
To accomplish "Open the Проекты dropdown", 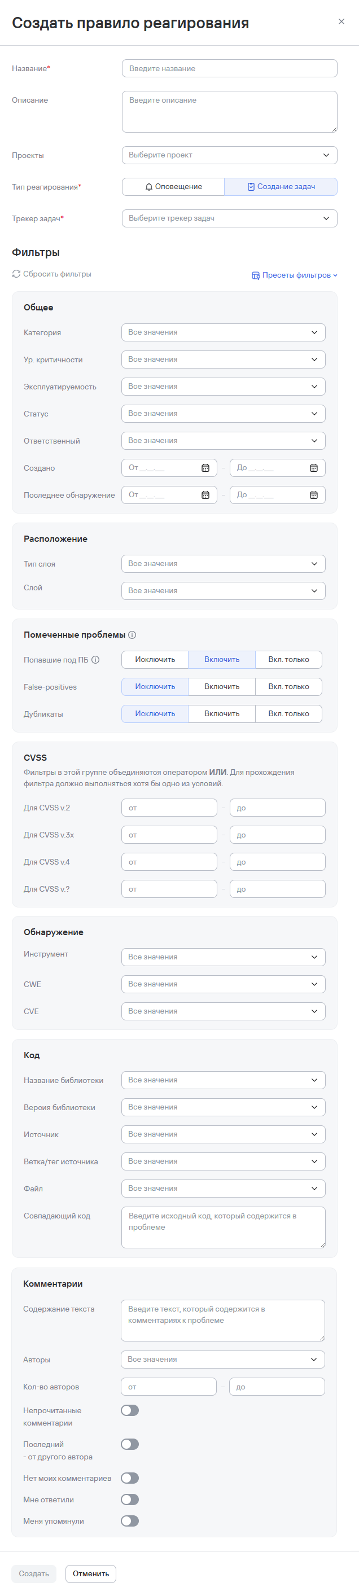I will tap(229, 155).
